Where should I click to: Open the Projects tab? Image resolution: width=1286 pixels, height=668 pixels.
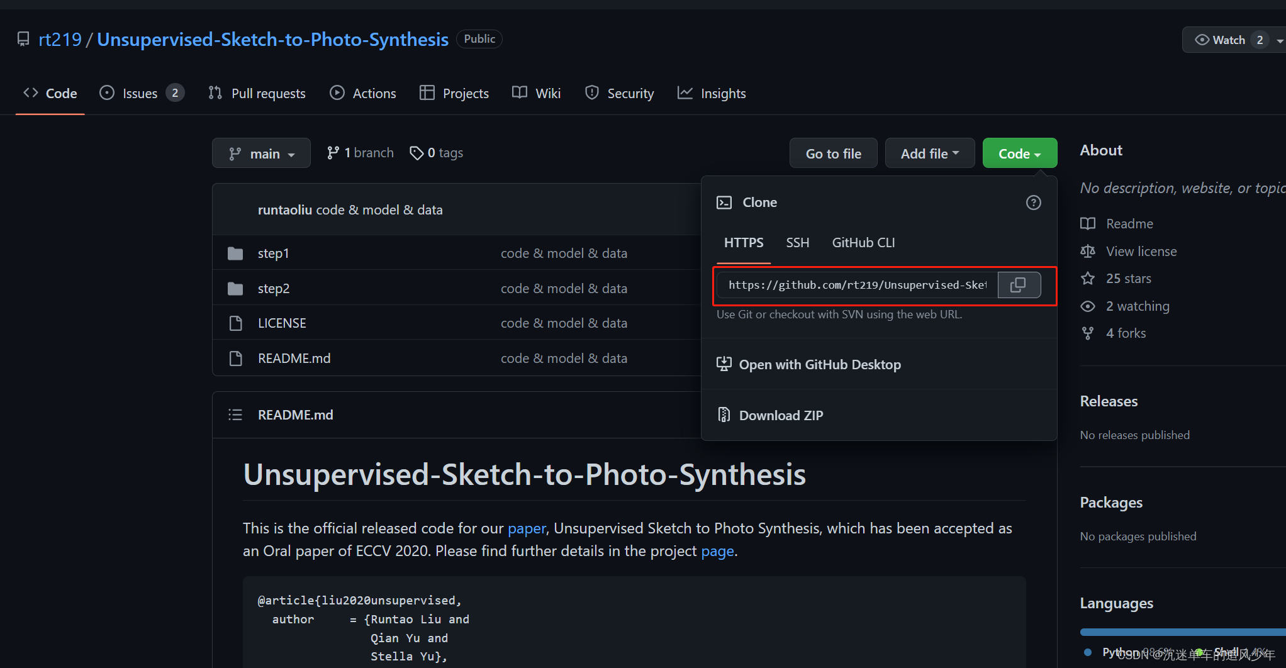(454, 94)
